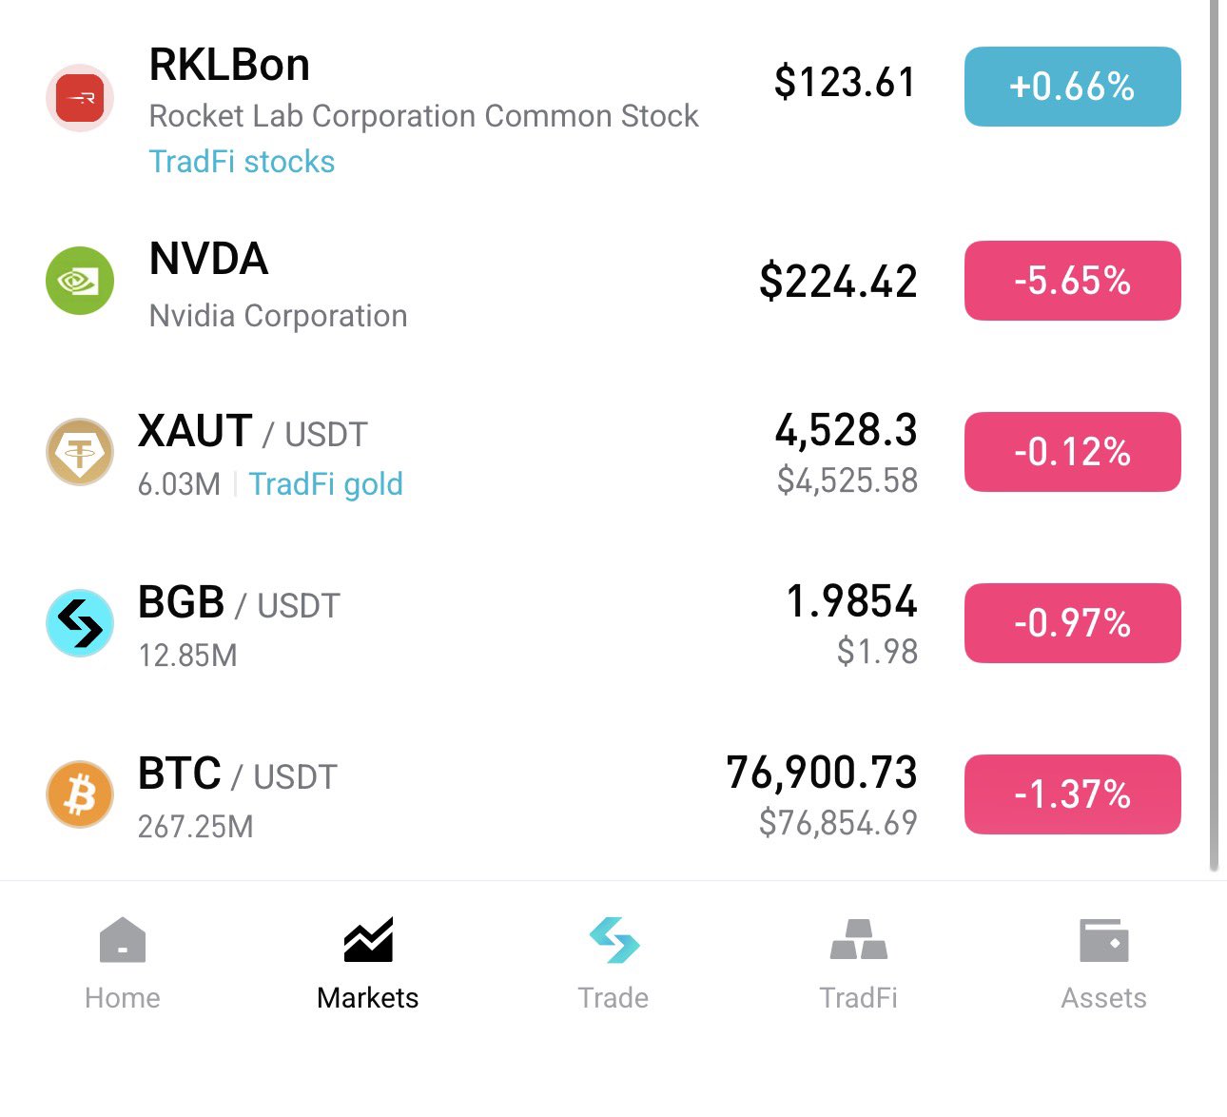
Task: Open the TradFi gold link
Action: pos(326,484)
